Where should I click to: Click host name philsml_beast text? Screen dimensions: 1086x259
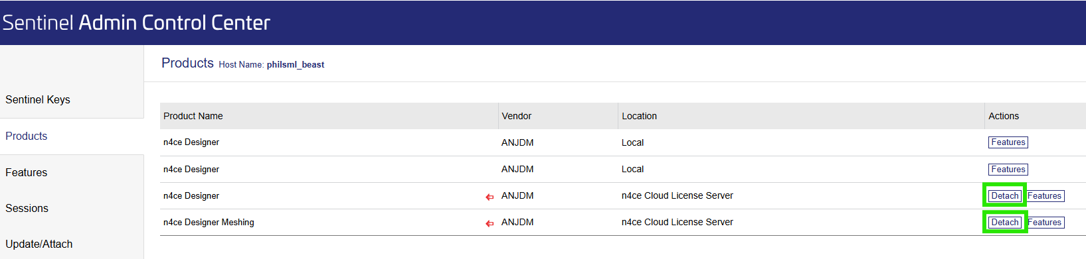[296, 65]
